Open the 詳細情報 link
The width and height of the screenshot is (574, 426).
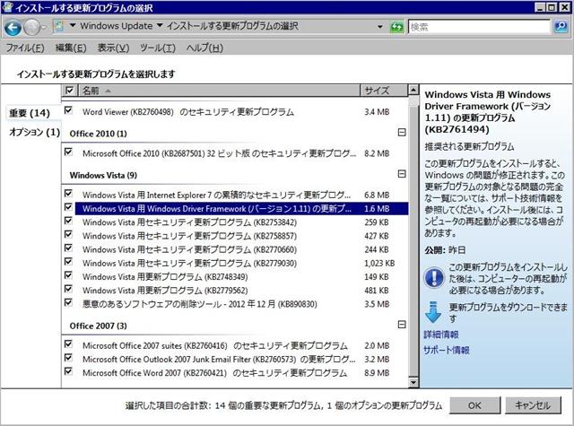(441, 335)
